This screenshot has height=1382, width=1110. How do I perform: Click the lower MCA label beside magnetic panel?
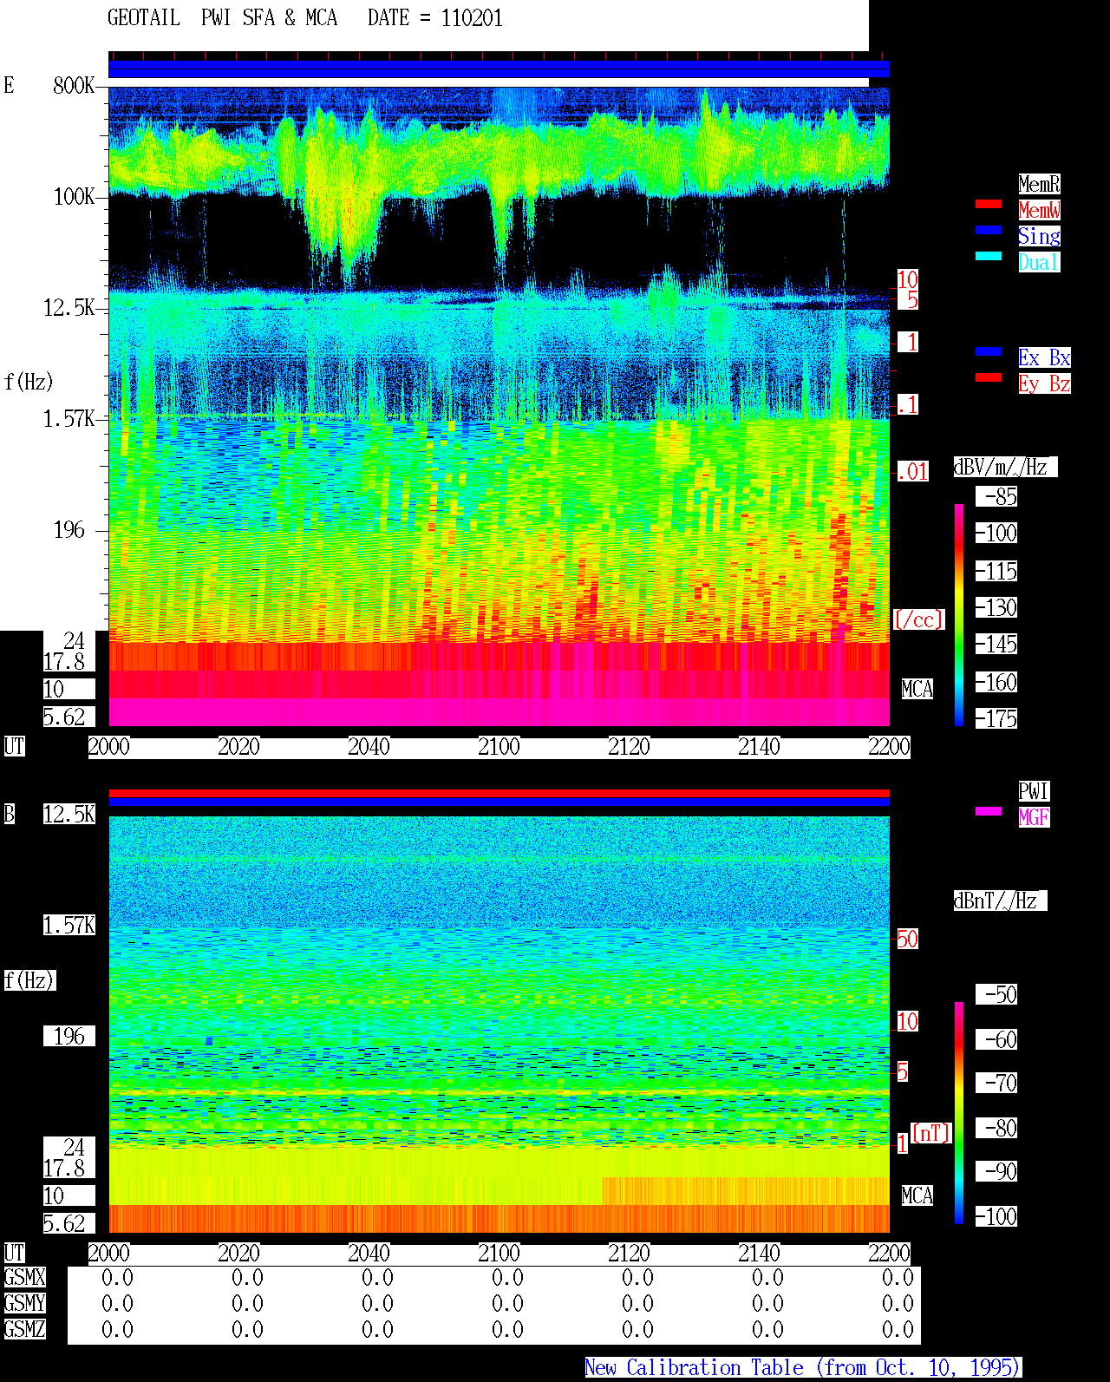[x=917, y=1196]
